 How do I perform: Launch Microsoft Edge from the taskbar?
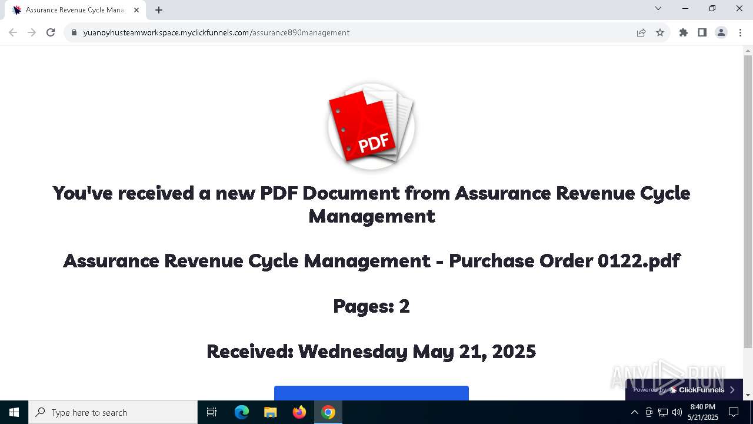coord(242,412)
